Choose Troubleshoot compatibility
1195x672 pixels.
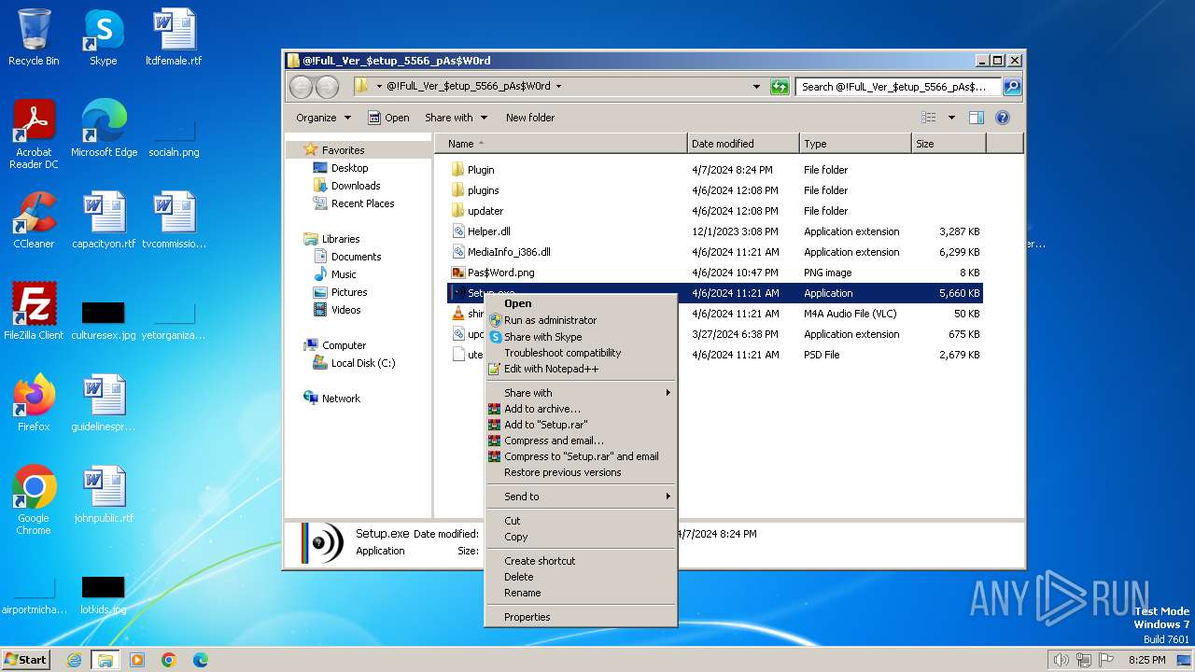[581, 353]
